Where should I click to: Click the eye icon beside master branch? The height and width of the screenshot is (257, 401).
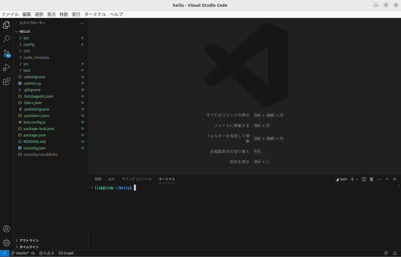coord(33,253)
